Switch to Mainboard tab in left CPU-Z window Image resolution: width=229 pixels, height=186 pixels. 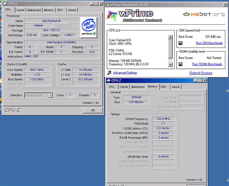coord(34,10)
